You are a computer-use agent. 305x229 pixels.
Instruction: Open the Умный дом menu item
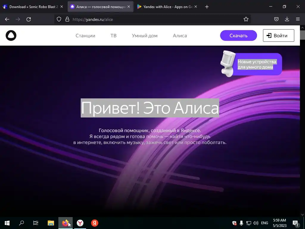[145, 36]
